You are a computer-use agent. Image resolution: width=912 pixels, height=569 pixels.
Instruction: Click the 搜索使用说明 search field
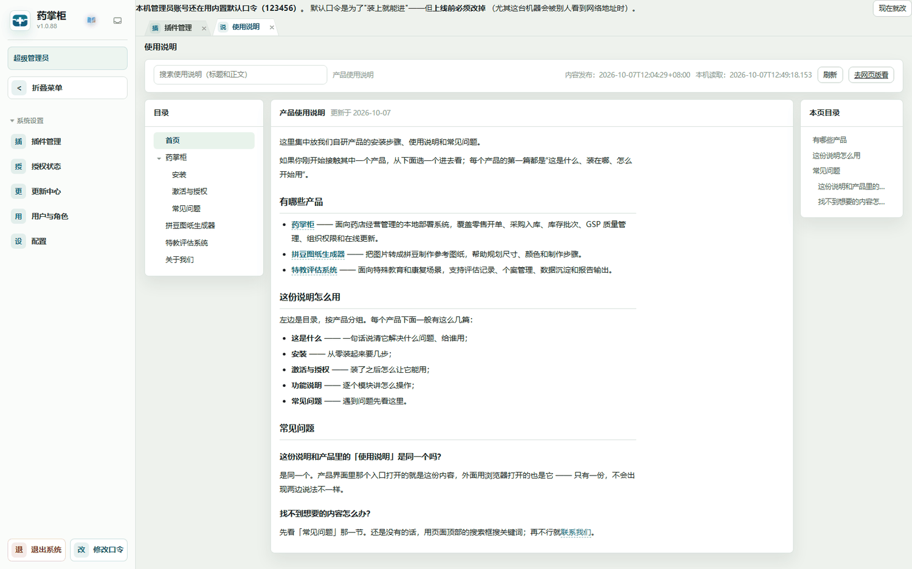click(x=240, y=75)
